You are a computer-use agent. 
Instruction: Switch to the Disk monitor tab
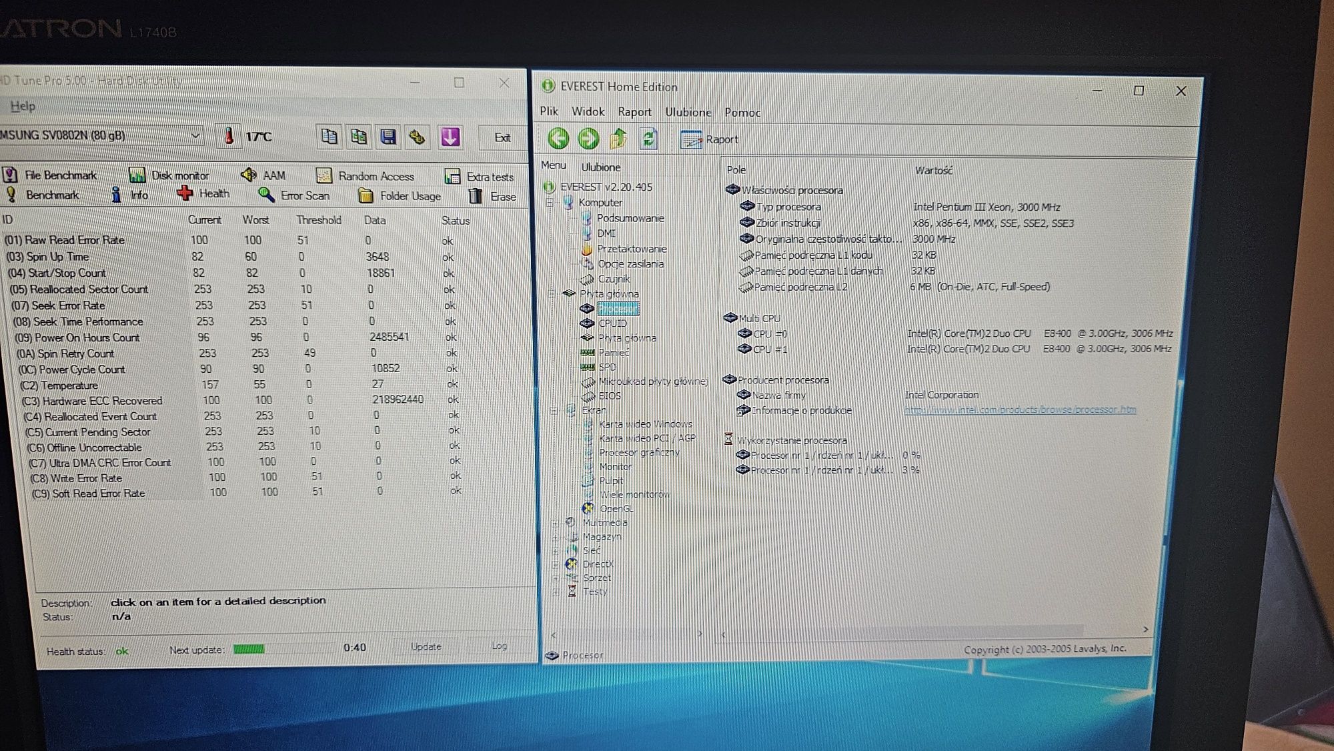(x=169, y=175)
